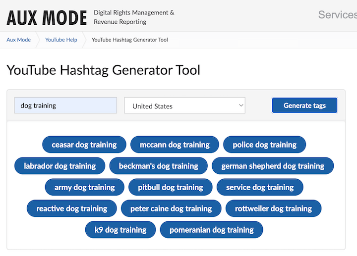The height and width of the screenshot is (256, 357).
Task: Open the country dropdown showing United States
Action: click(x=185, y=105)
